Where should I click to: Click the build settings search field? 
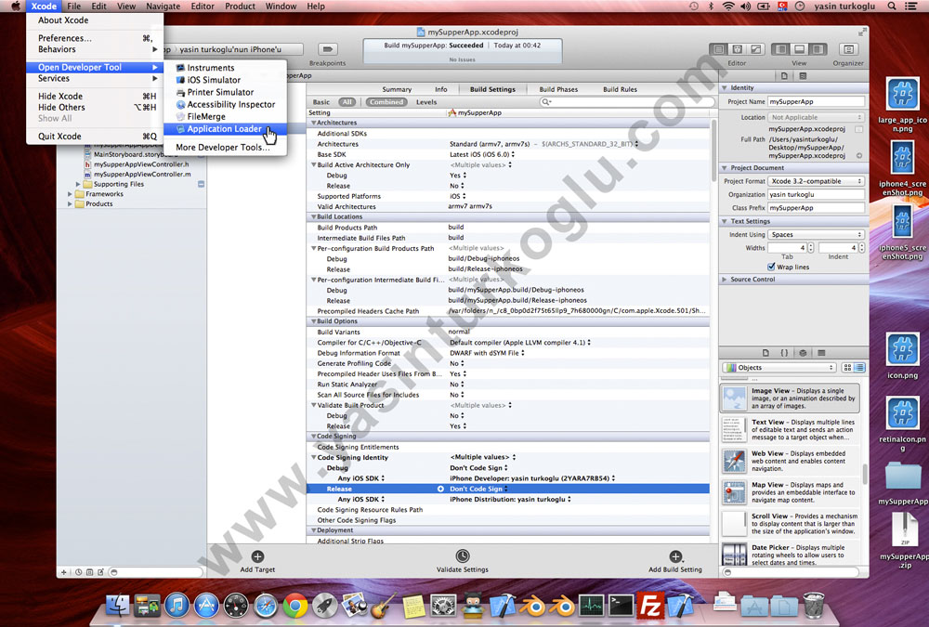pyautogui.click(x=627, y=102)
